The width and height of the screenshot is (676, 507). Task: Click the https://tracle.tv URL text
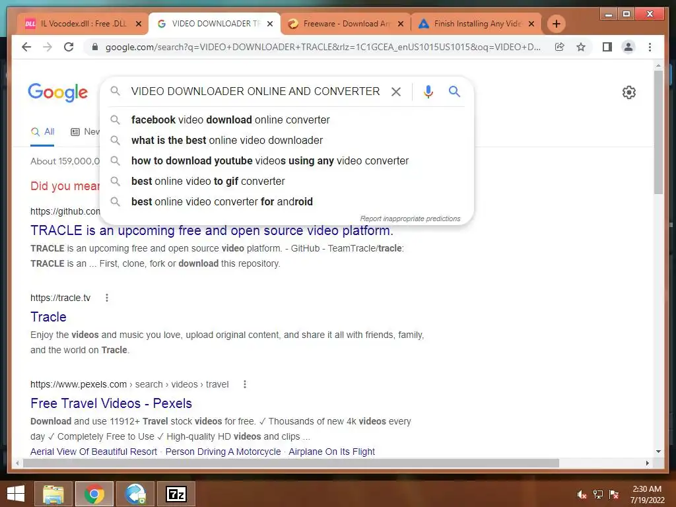point(60,298)
